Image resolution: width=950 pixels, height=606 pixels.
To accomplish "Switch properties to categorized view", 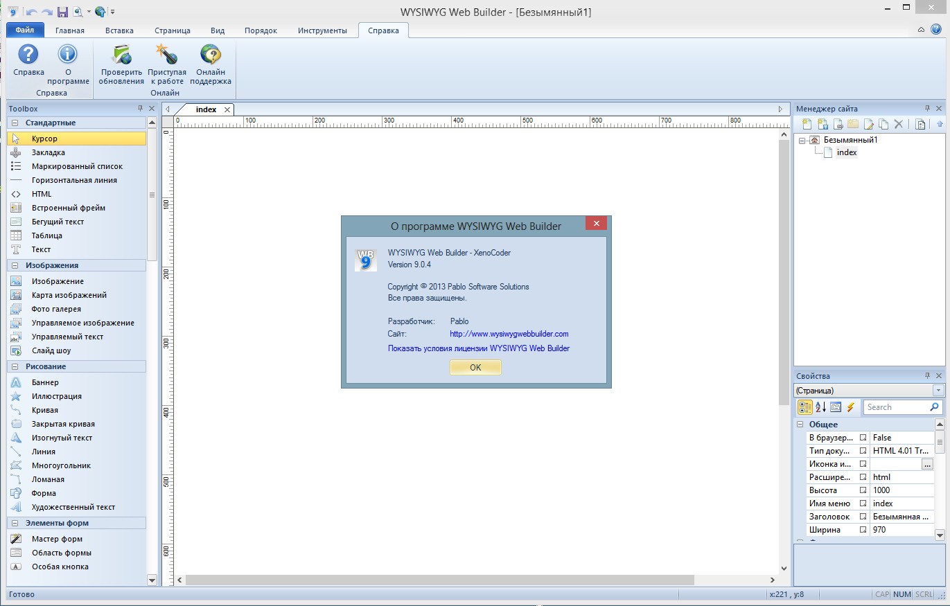I will (x=804, y=407).
